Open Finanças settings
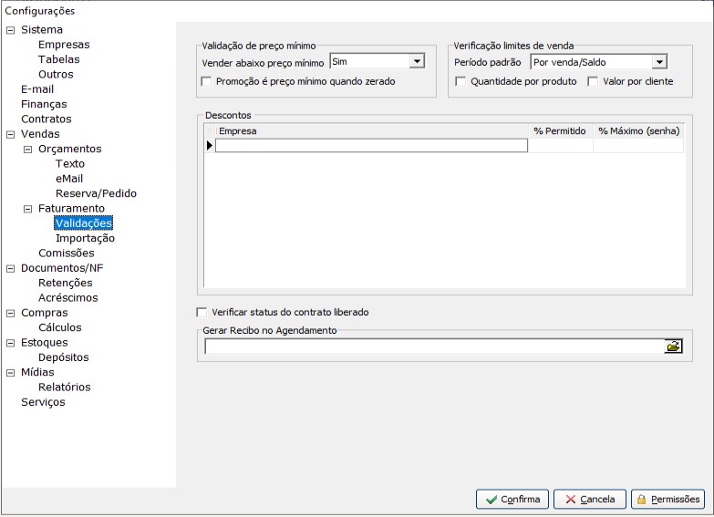714x517 pixels. [x=44, y=104]
